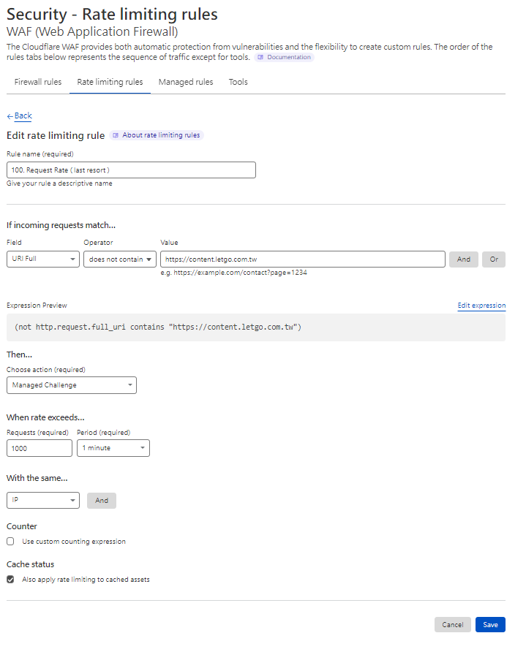Open About rate limiting rules help
This screenshot has height=652, width=526.
(157, 135)
